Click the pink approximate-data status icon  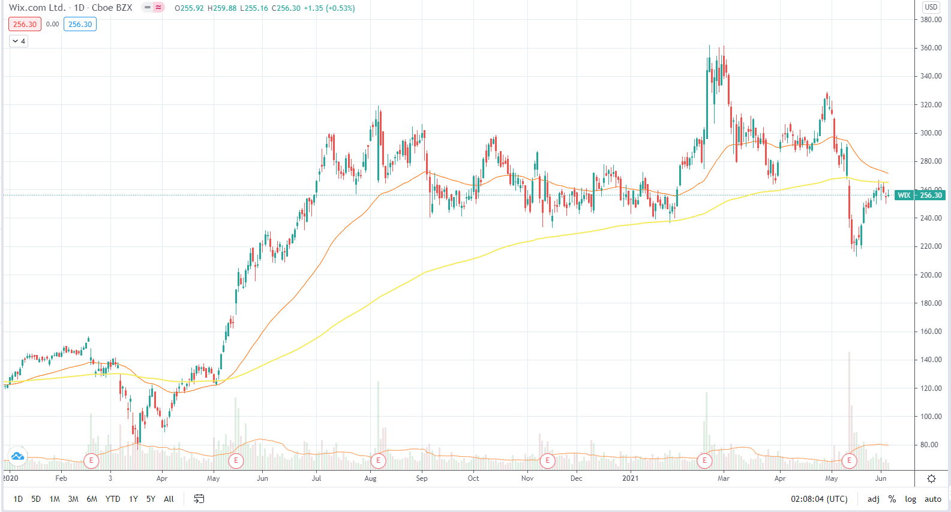[158, 8]
